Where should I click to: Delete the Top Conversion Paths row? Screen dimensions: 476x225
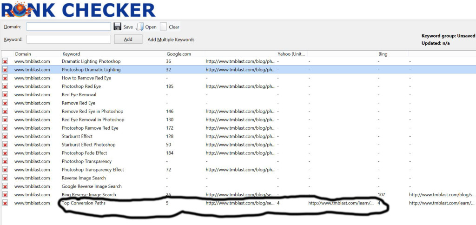point(5,203)
